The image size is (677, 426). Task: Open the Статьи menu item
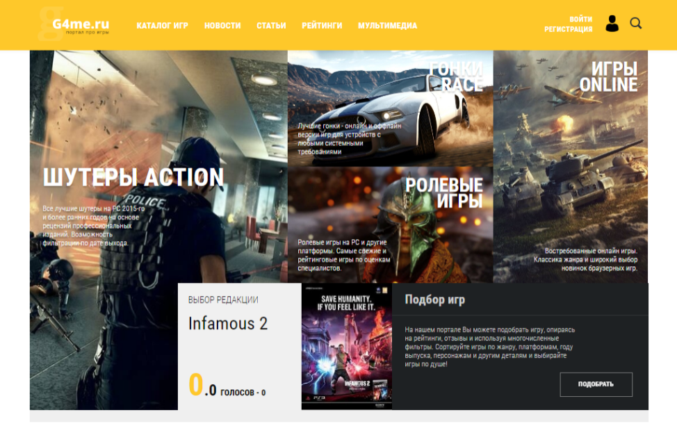(x=271, y=26)
